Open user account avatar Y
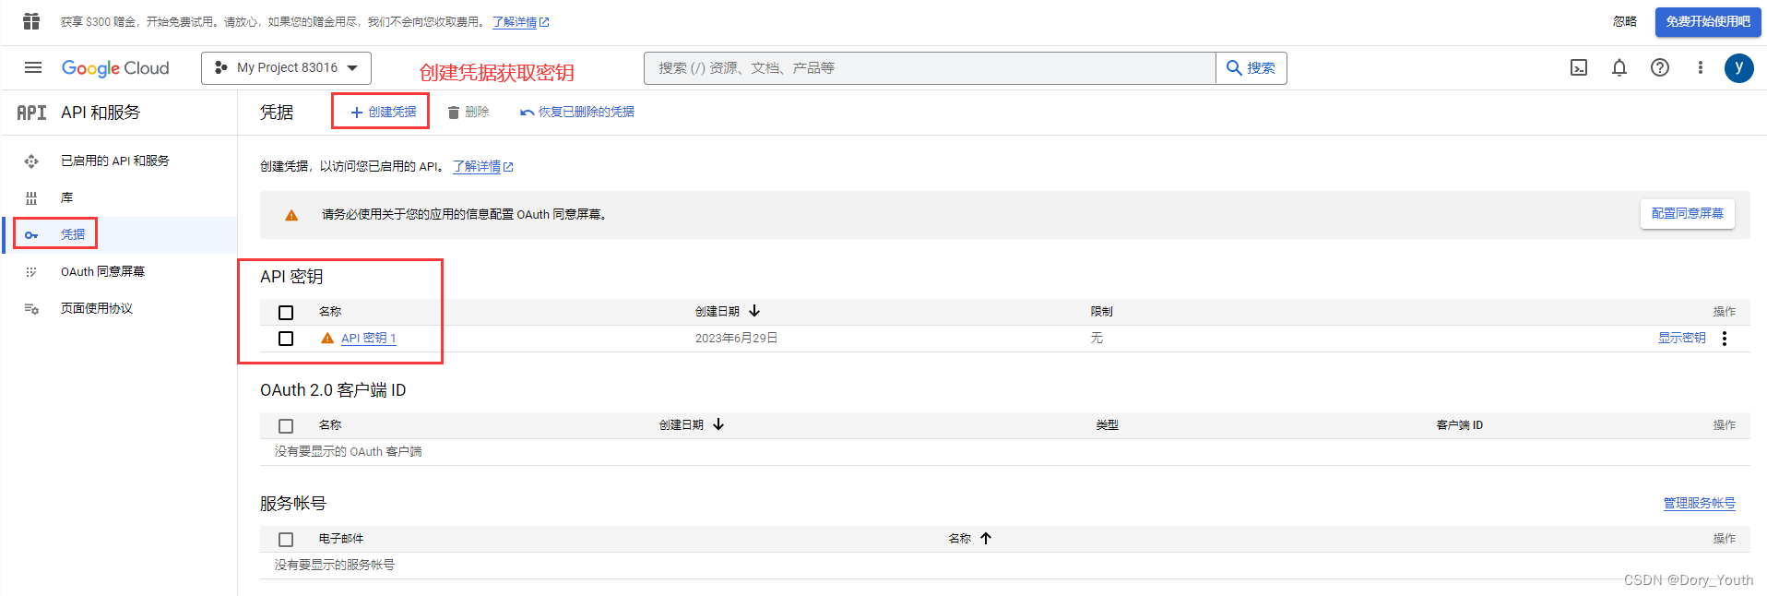1767x596 pixels. 1739,67
